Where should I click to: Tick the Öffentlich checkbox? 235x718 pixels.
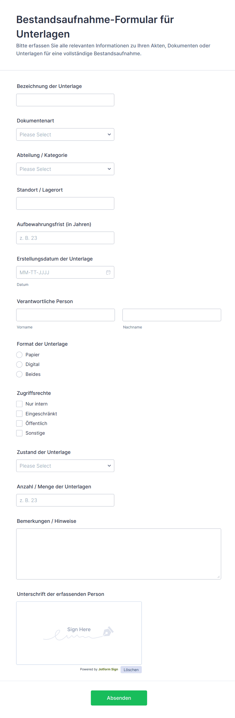19,424
